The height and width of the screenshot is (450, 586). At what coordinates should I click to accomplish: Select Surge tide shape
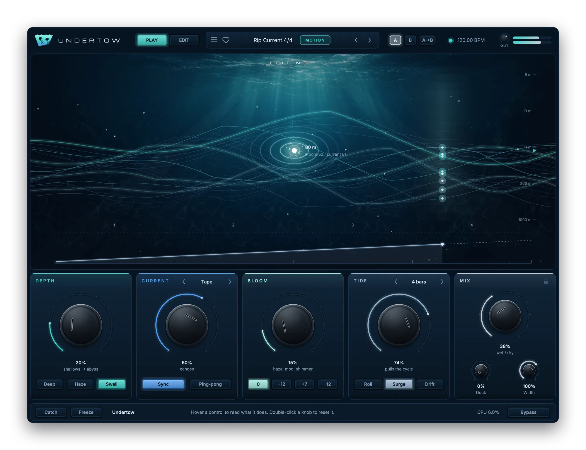tap(399, 384)
